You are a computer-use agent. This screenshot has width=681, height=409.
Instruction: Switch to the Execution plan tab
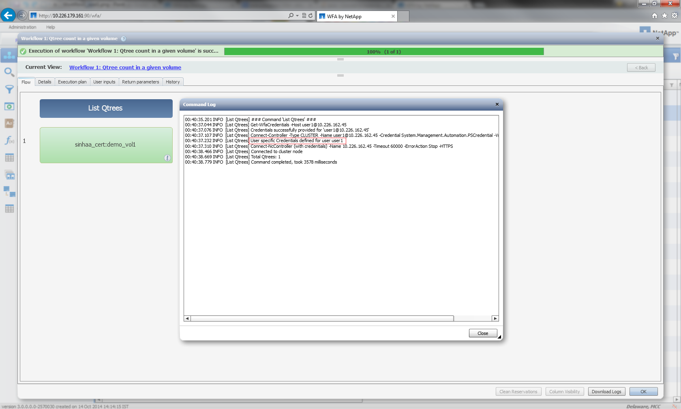(x=72, y=82)
